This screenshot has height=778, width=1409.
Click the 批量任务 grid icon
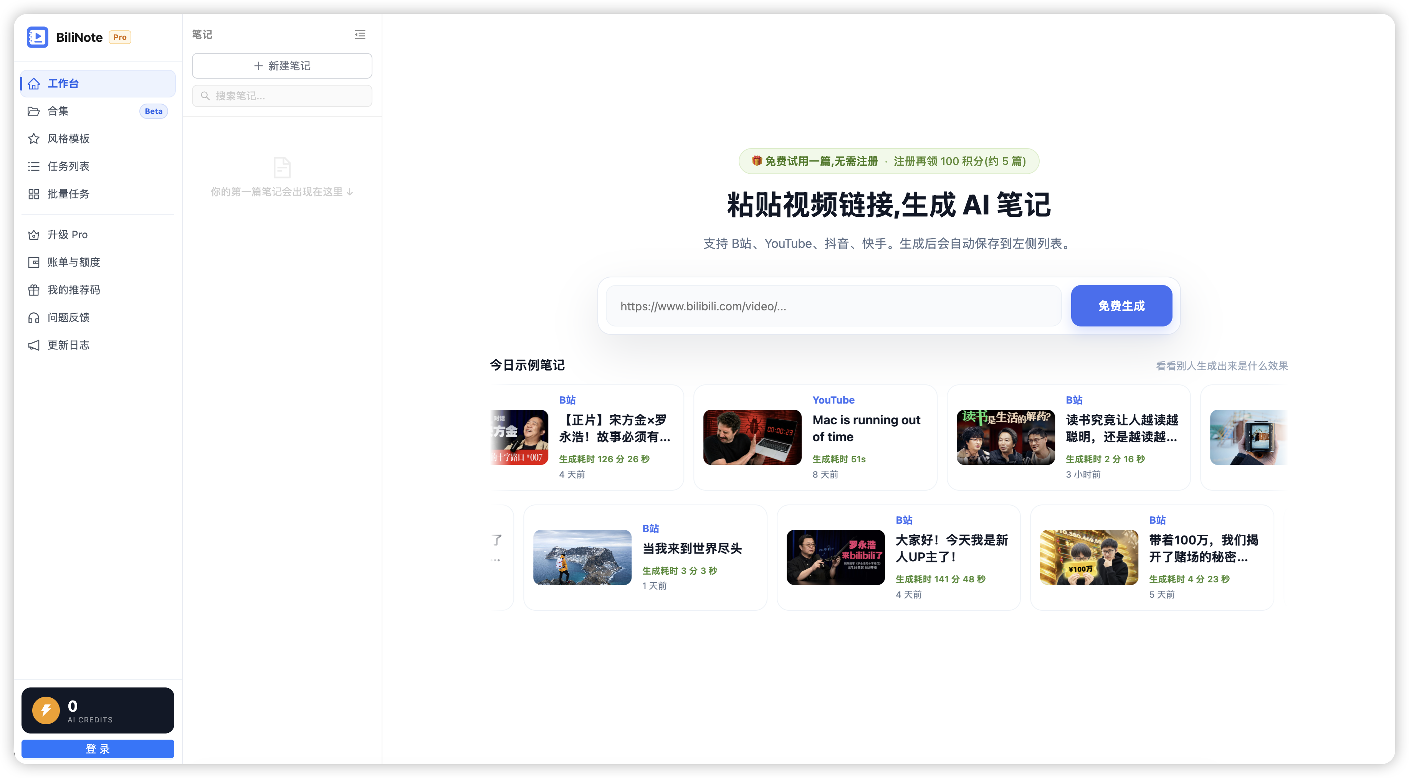coord(34,194)
